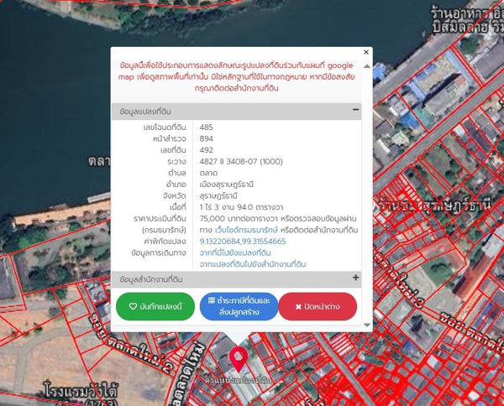The height and width of the screenshot is (406, 504).
Task: Click the ข้อมูลการเดินทาง row label
Action: (159, 252)
